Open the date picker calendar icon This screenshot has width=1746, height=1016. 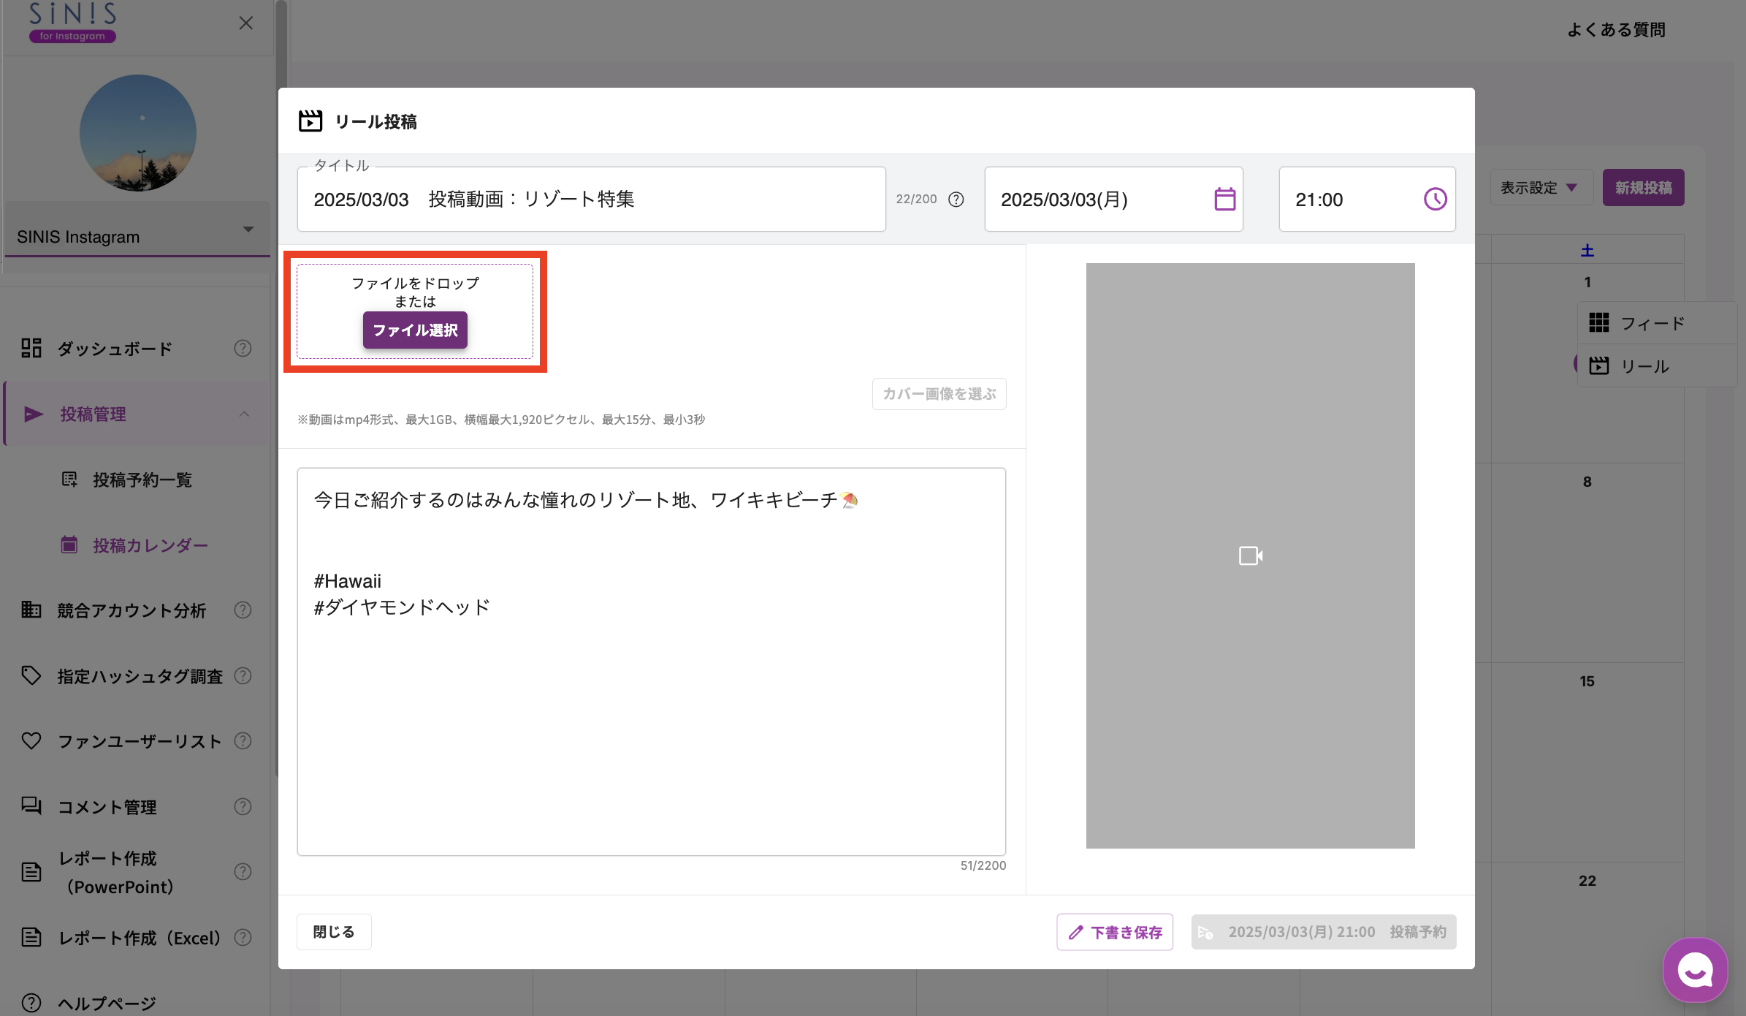coord(1225,199)
